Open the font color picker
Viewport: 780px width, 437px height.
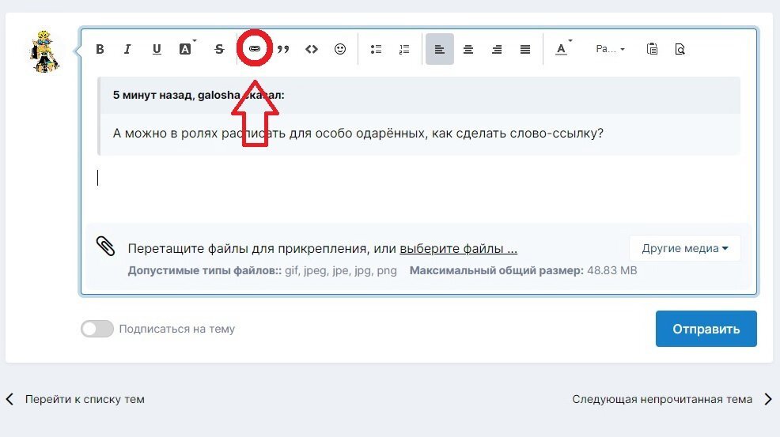point(562,49)
